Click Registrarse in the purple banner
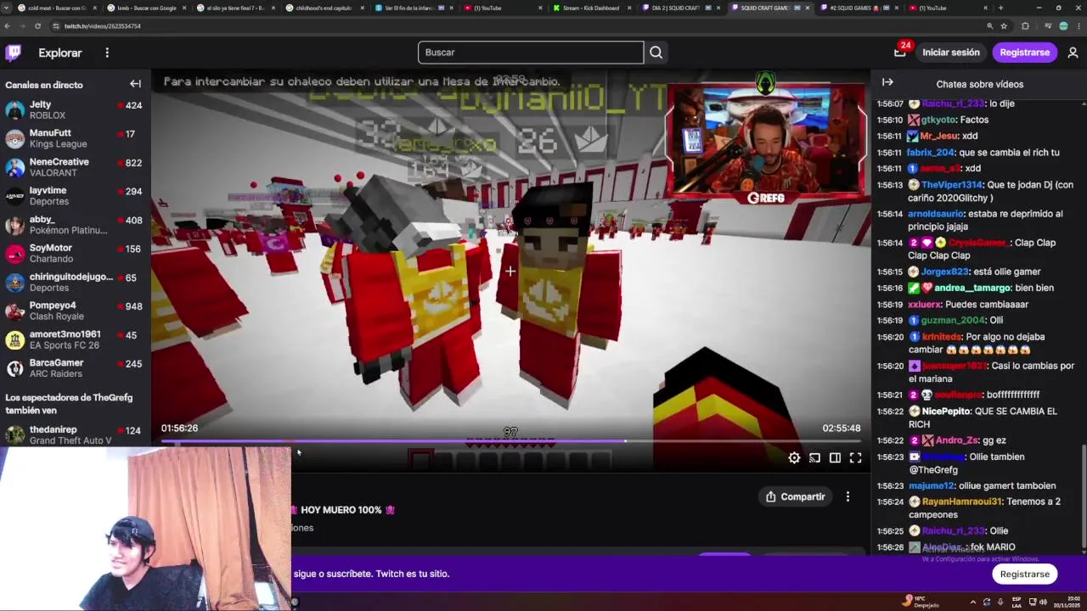 pos(1024,575)
